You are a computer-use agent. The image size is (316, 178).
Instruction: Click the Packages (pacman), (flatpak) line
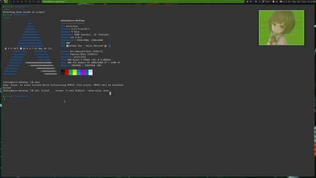[x=85, y=35]
